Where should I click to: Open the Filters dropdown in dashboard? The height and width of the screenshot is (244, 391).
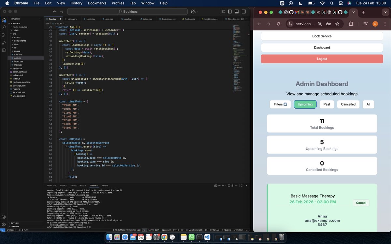point(280,104)
